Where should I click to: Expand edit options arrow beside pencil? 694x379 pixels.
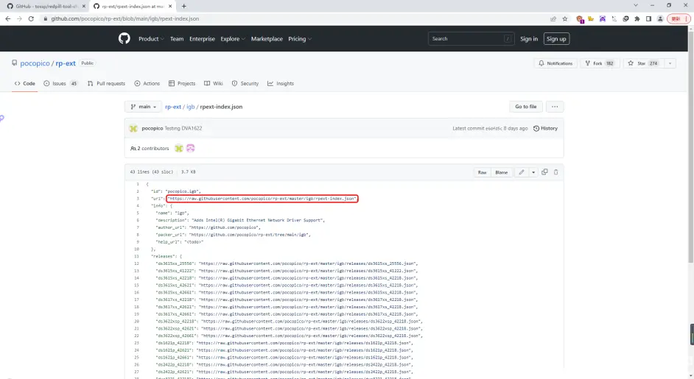click(532, 172)
